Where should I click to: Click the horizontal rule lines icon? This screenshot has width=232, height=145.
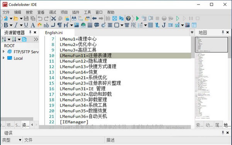point(90,25)
